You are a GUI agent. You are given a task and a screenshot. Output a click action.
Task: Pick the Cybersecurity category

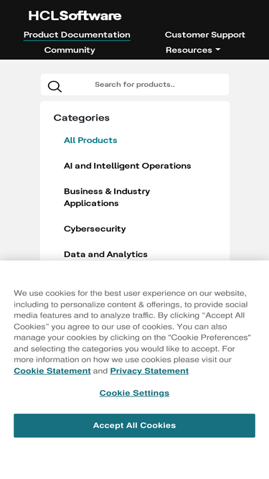pos(95,229)
